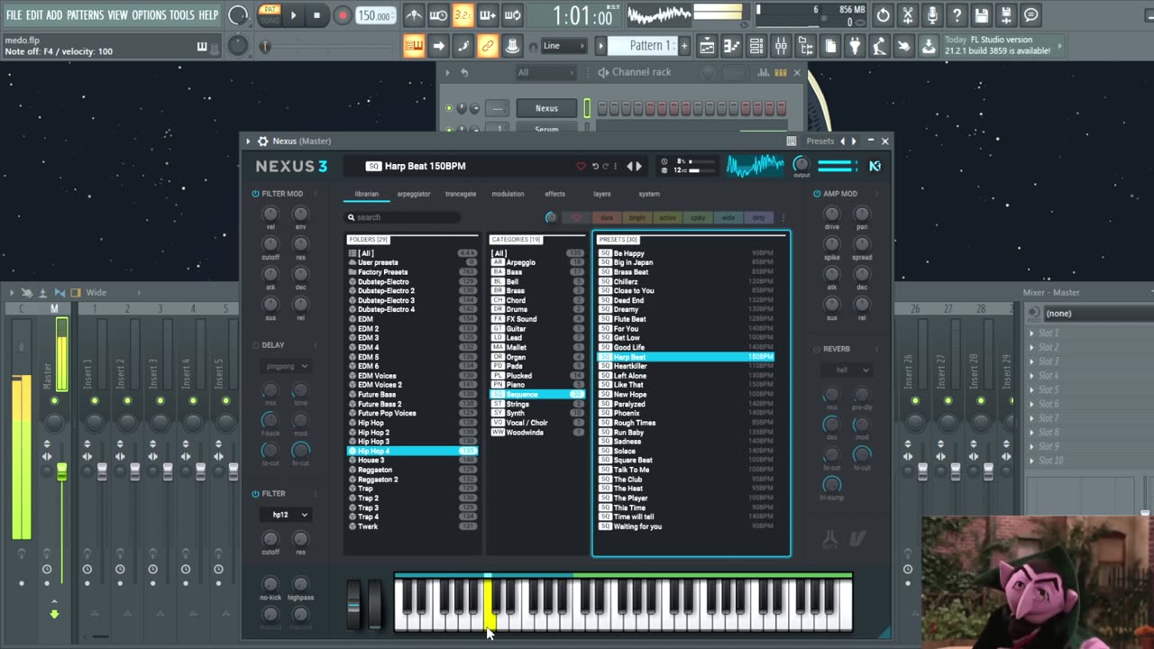Viewport: 1154px width, 649px height.
Task: Toggle PAT/SONG mode switch
Action: (x=270, y=15)
